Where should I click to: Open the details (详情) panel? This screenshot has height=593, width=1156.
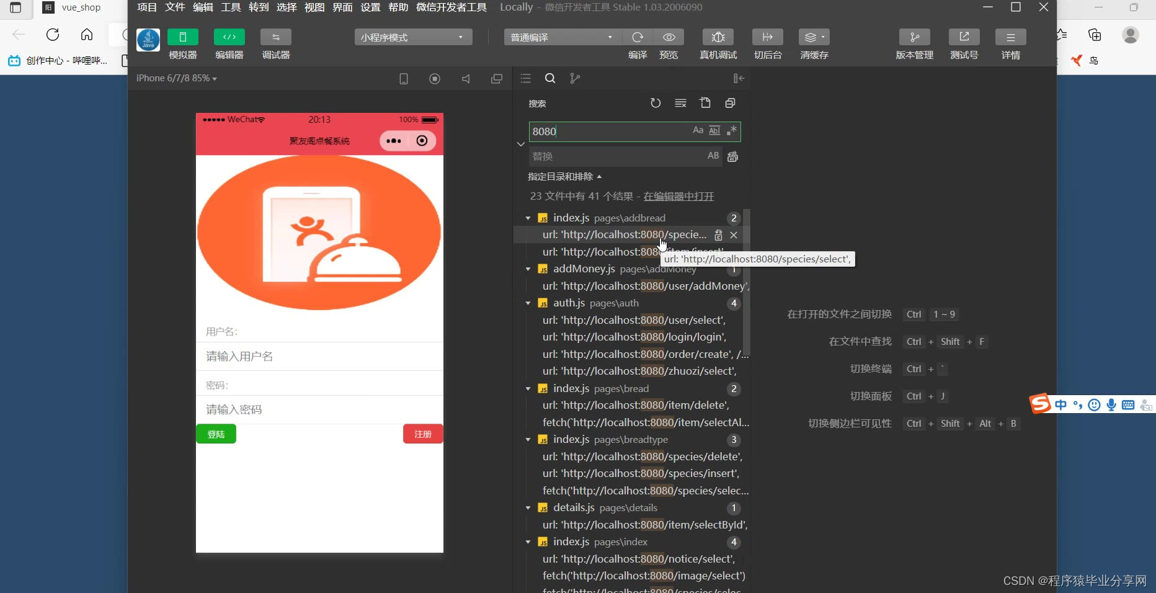(1011, 37)
